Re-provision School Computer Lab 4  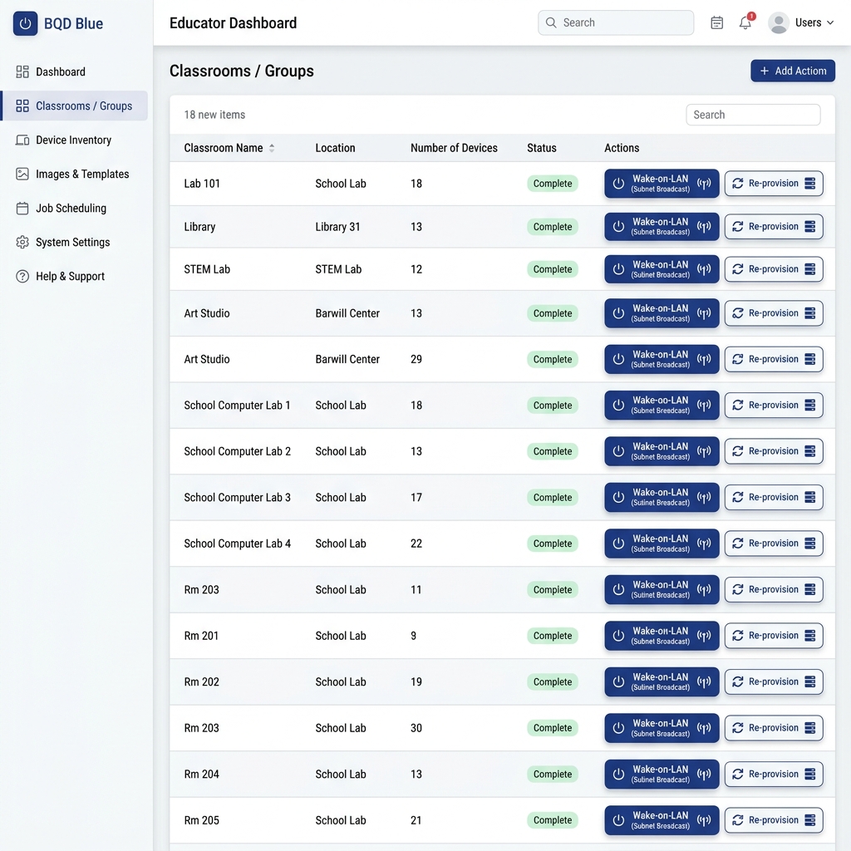(x=774, y=544)
